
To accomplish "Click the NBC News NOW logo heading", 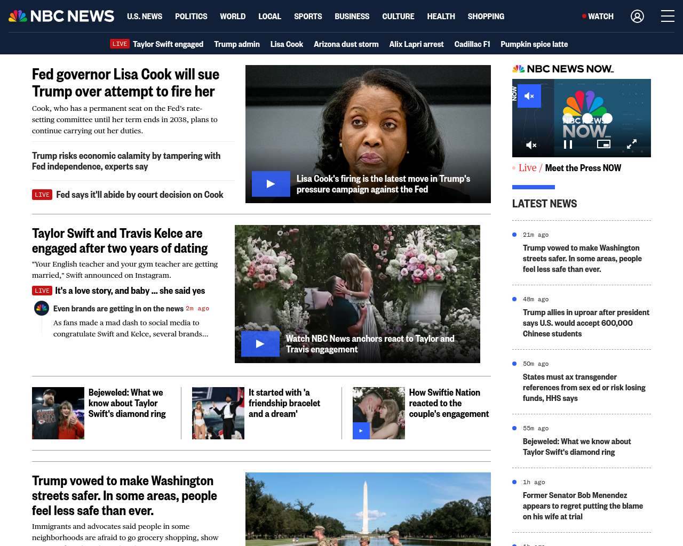I will coord(563,69).
